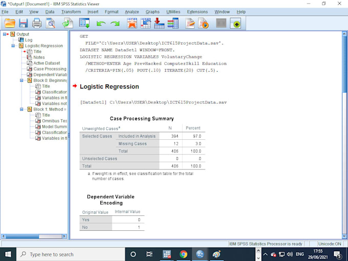Open the File menu

5,12
